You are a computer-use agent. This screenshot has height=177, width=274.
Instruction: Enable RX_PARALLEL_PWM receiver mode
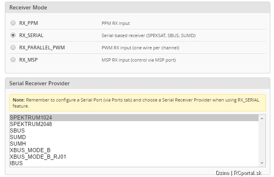point(13,47)
